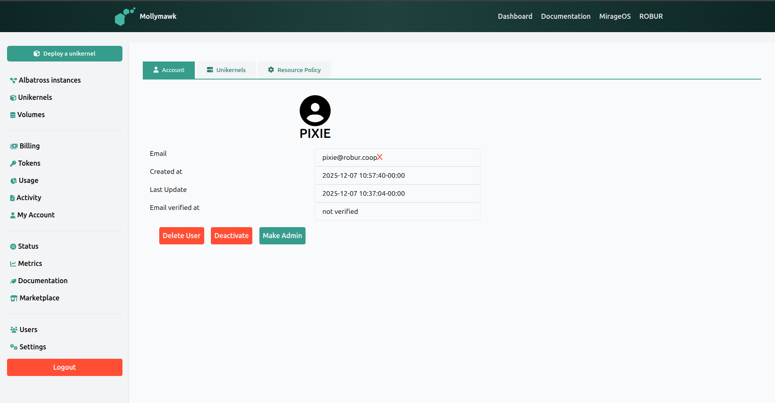The image size is (775, 403).
Task: Click the Make Admin button
Action: pyautogui.click(x=282, y=236)
